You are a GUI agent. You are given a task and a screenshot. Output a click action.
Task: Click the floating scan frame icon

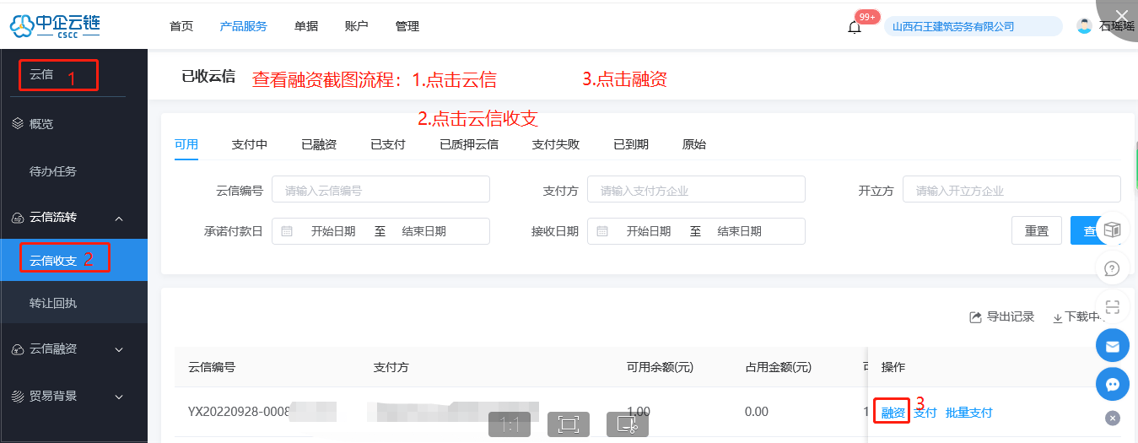[1112, 307]
